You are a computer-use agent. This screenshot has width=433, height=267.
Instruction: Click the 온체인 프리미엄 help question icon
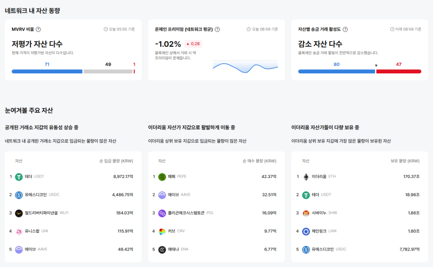(x=218, y=29)
